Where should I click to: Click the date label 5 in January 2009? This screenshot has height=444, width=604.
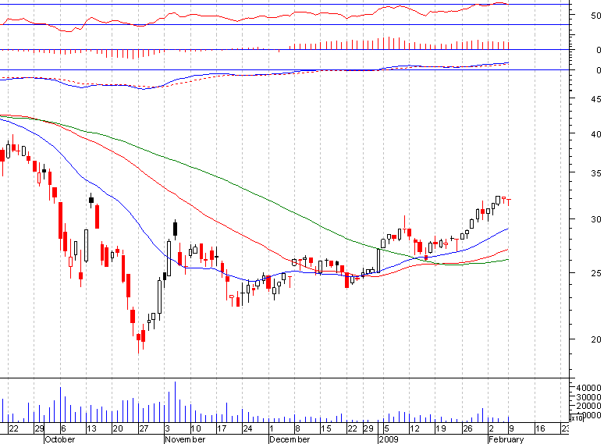[387, 428]
